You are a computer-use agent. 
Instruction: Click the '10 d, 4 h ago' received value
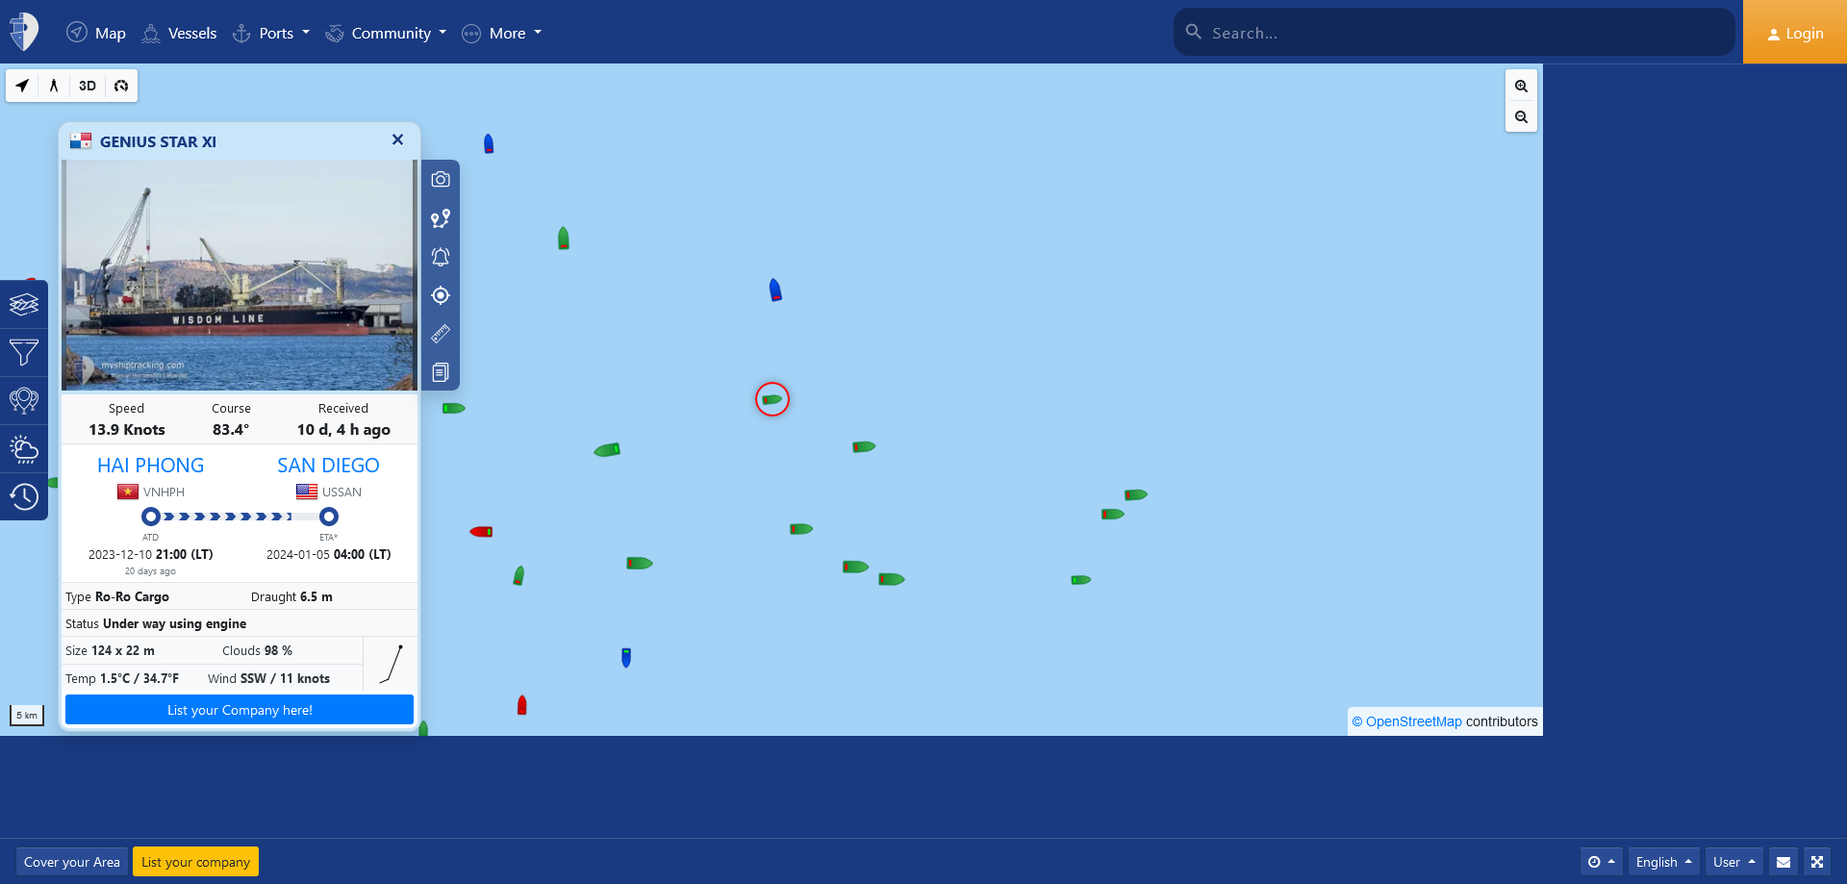coord(343,430)
